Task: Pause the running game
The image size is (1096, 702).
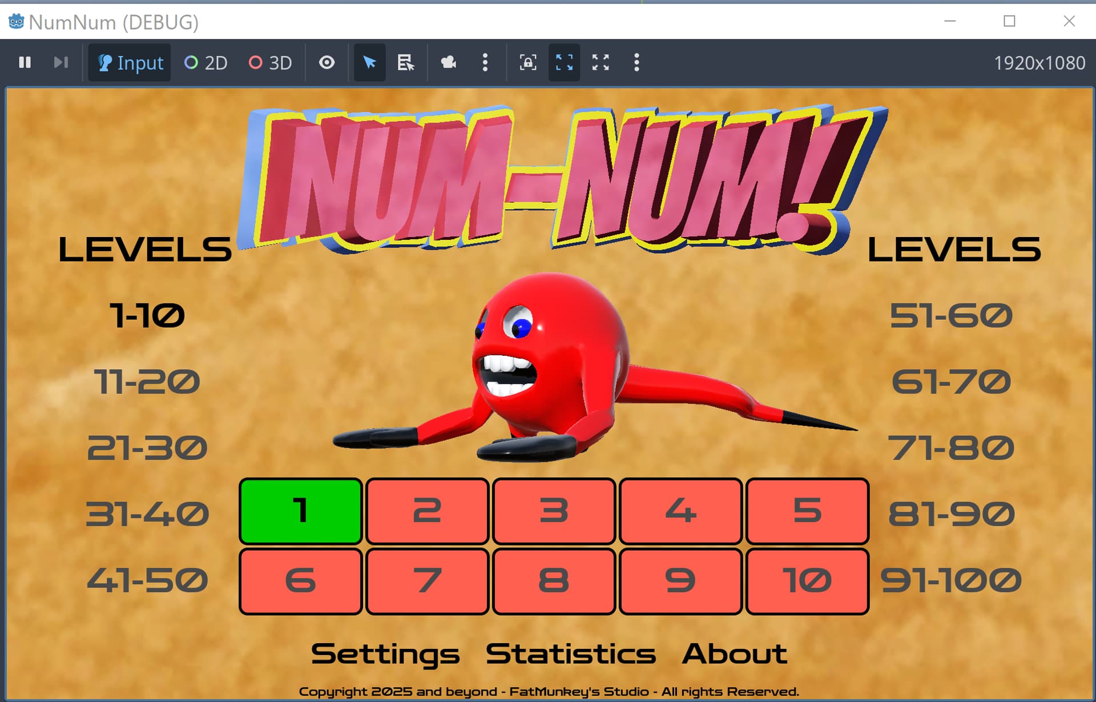Action: [25, 62]
